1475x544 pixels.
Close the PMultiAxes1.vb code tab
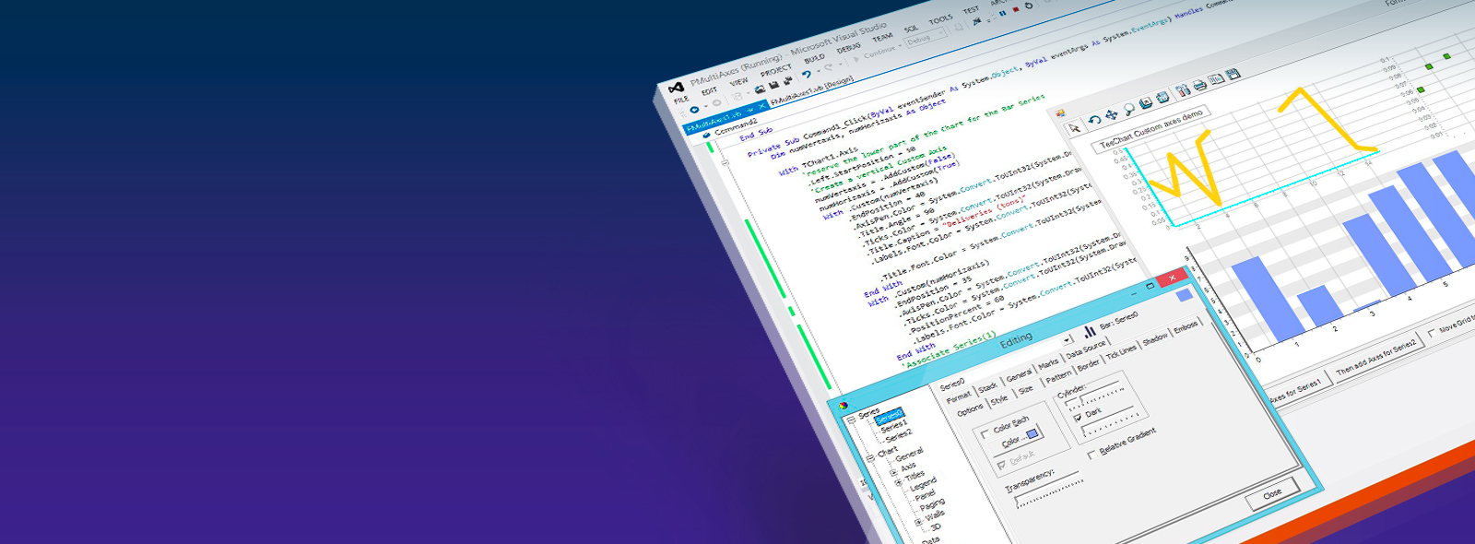pyautogui.click(x=761, y=108)
